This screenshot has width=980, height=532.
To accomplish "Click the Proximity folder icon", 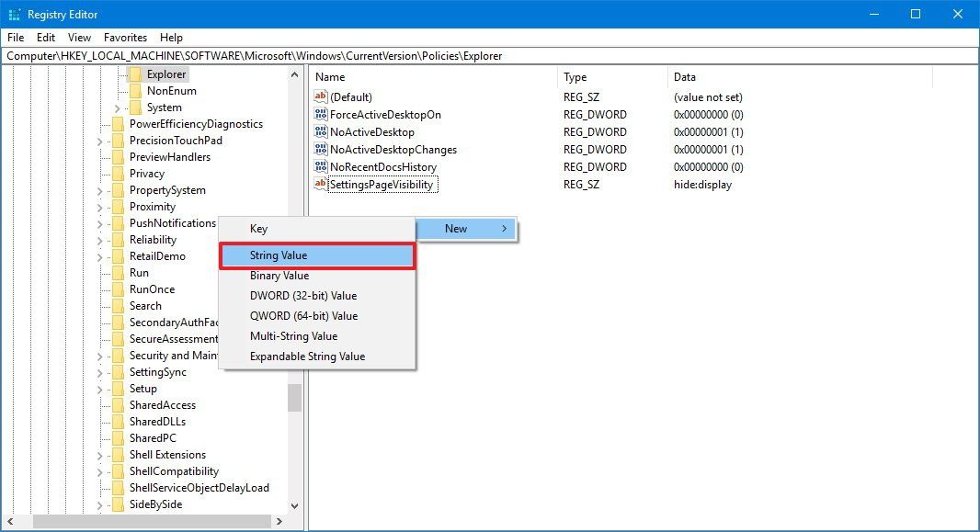I will (x=118, y=207).
